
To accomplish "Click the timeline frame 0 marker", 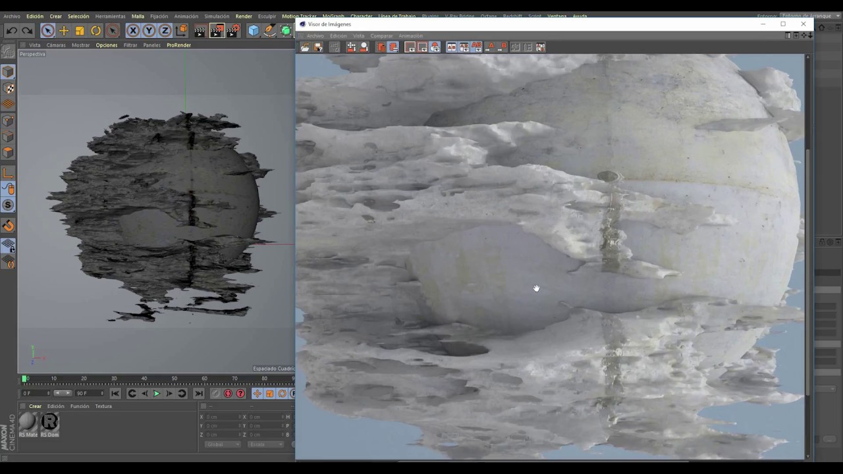I will (x=25, y=379).
